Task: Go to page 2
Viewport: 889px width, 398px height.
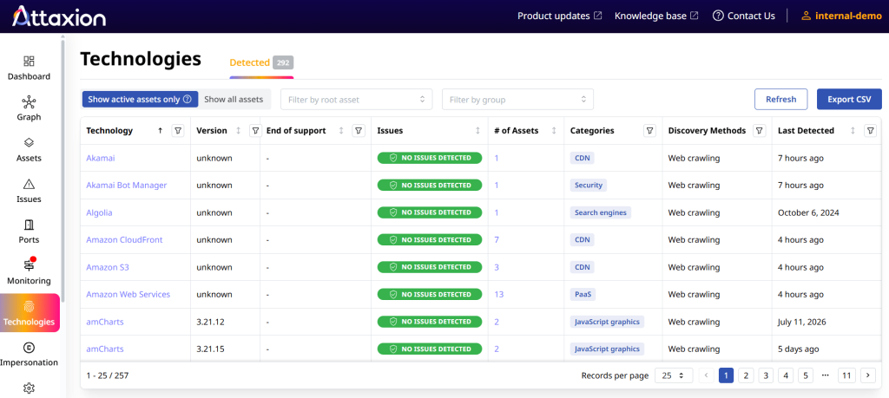Action: tap(746, 375)
